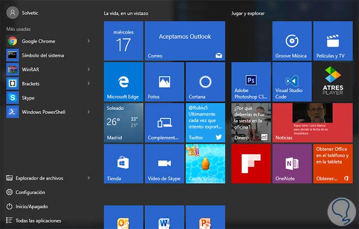
Task: Open the Tienda store tile
Action: pos(123,164)
